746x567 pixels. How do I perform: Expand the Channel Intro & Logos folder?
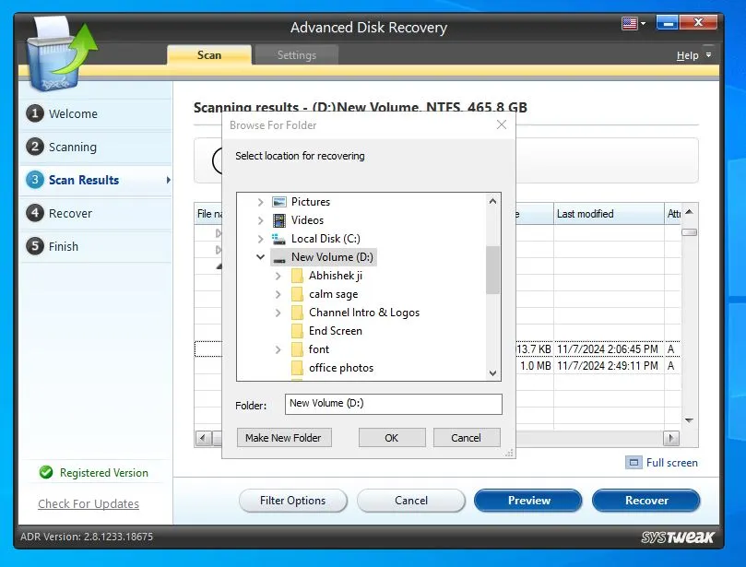(278, 313)
